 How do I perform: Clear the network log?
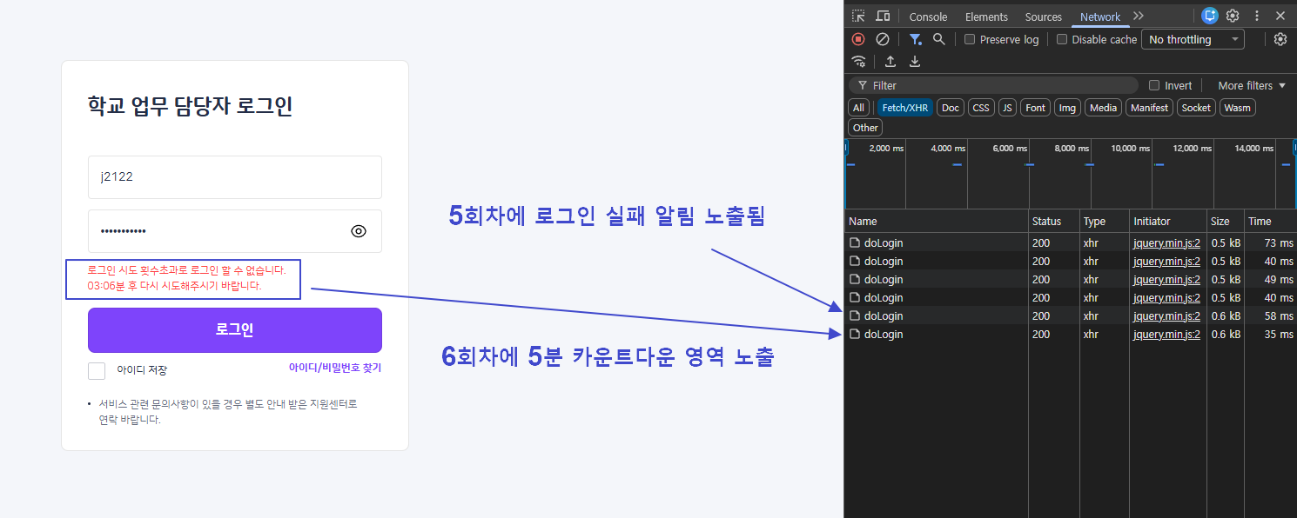[882, 39]
